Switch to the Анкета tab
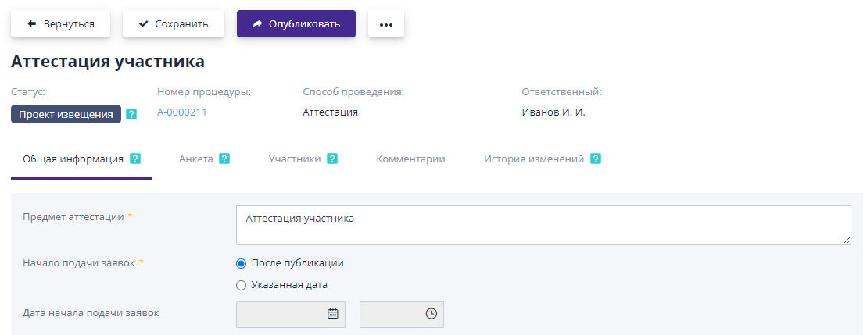Image resolution: width=867 pixels, height=335 pixels. tap(195, 159)
